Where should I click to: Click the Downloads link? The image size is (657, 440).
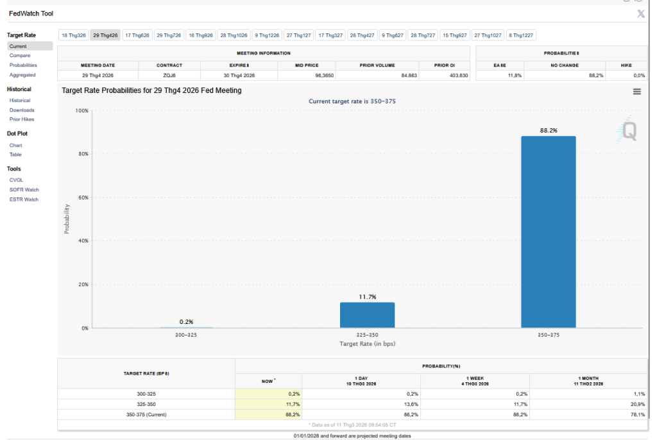tap(22, 110)
